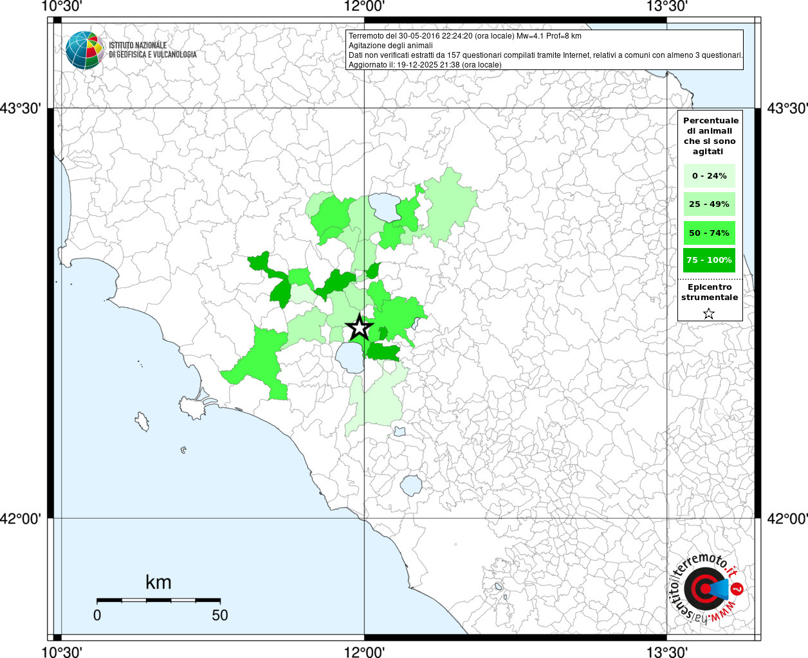Click the 50 label under scale bar
The height and width of the screenshot is (658, 808).
tap(220, 615)
